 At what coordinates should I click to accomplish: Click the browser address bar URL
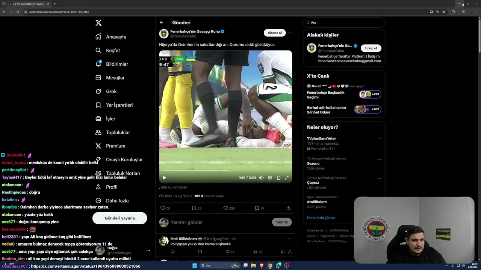click(59, 12)
